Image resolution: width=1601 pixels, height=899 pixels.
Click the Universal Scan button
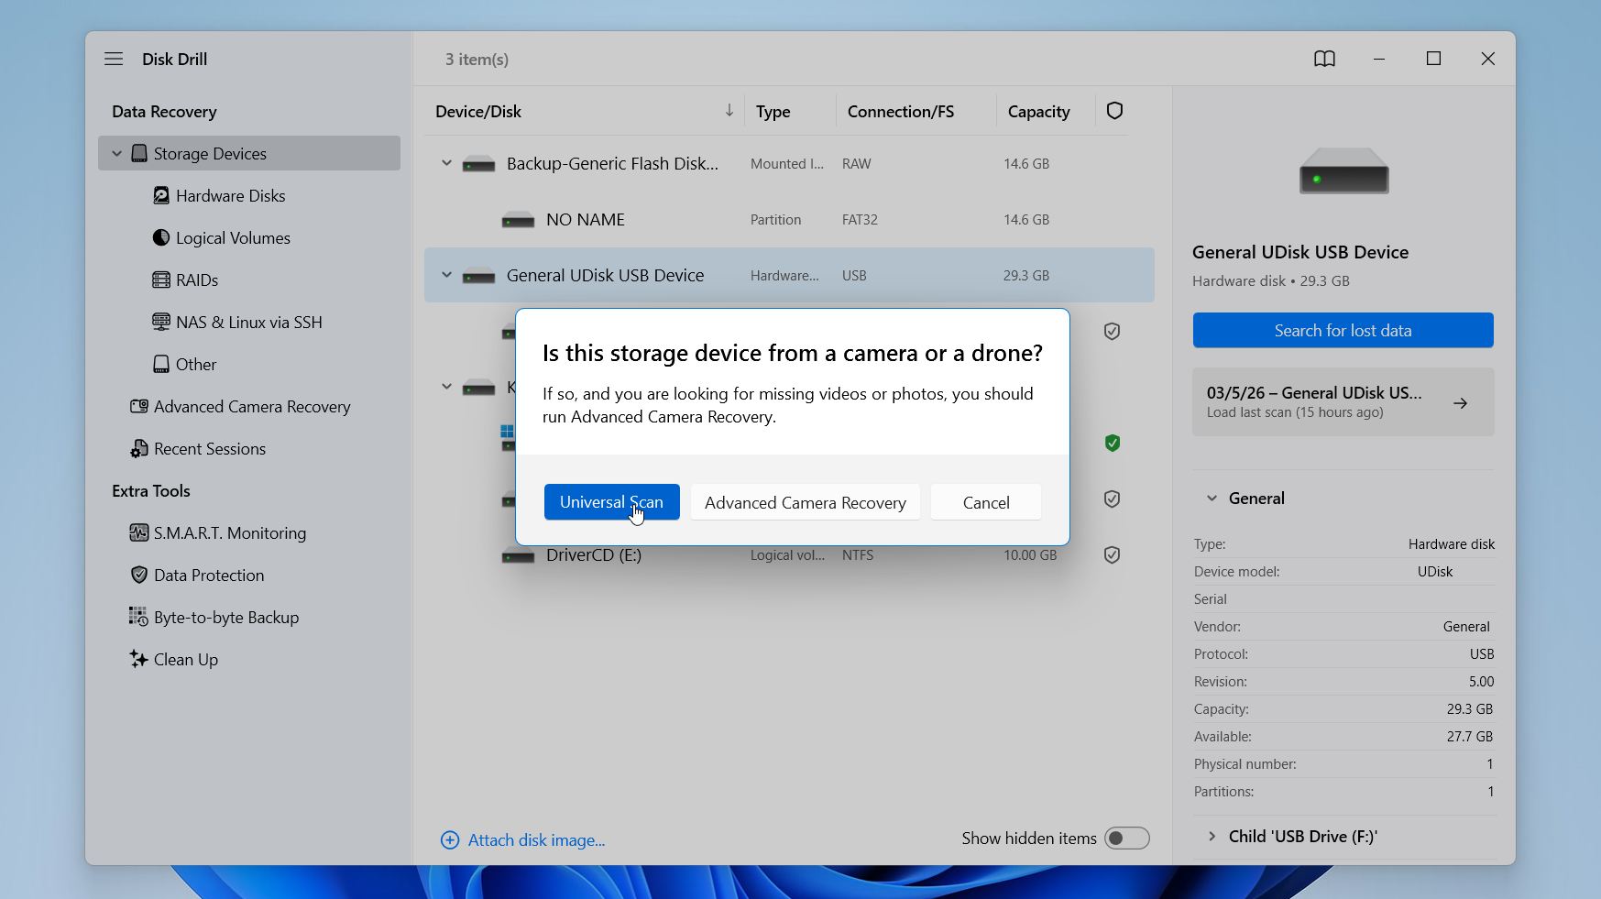coord(611,501)
